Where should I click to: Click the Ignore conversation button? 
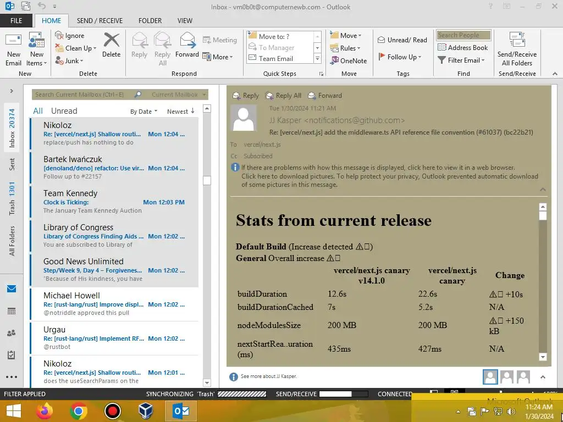click(70, 36)
